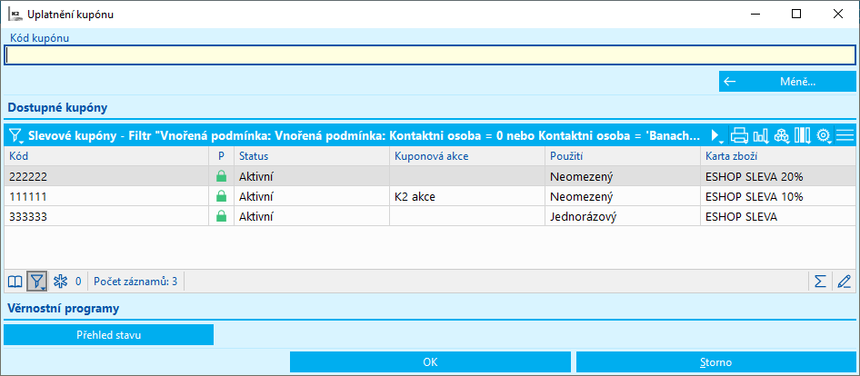Toggle the filter button in status bar
860x376 pixels.
tap(37, 282)
